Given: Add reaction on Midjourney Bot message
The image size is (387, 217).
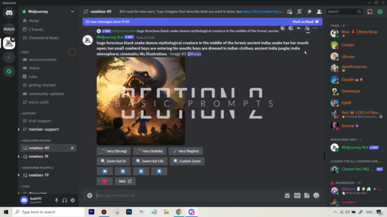Looking at the screenshot, I should tap(282, 28).
